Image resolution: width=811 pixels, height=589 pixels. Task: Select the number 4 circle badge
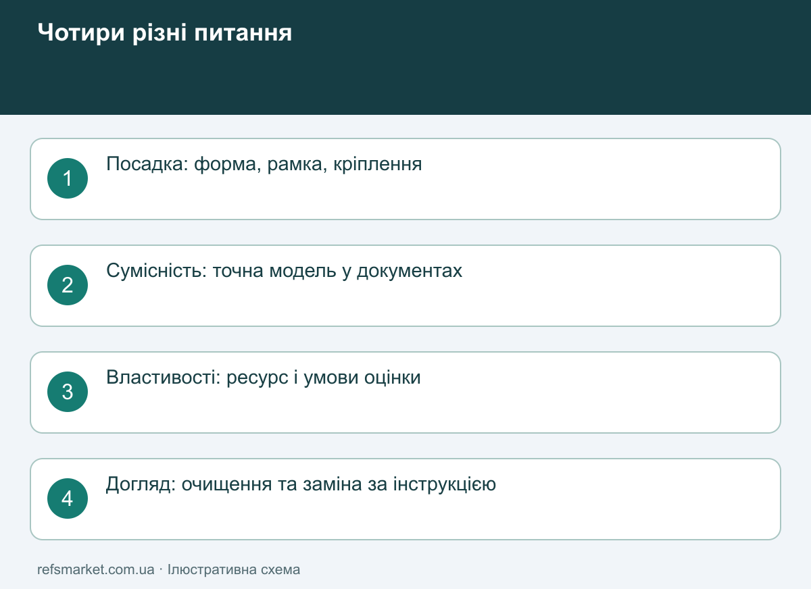click(x=68, y=498)
